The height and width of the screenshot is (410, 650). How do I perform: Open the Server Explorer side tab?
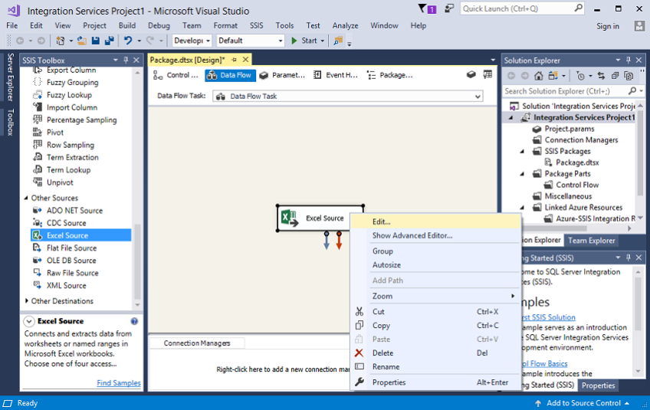(x=11, y=77)
